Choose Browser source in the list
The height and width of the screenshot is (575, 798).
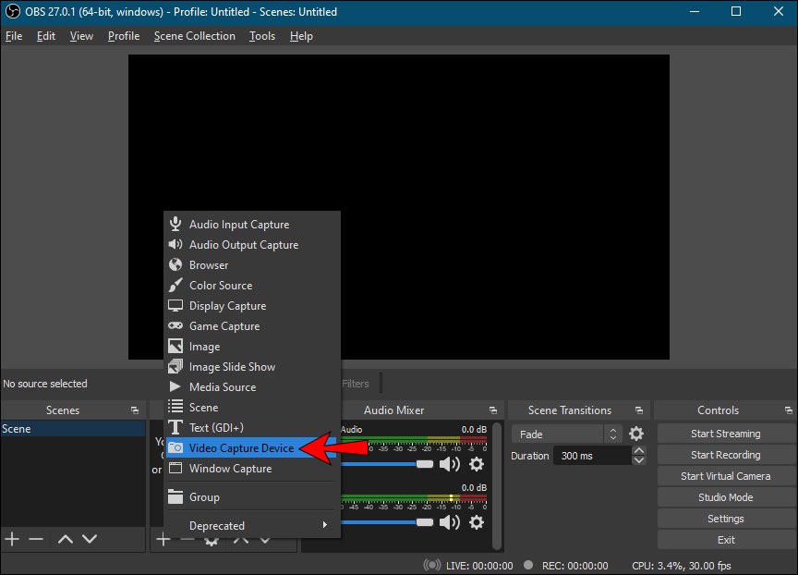(x=209, y=265)
